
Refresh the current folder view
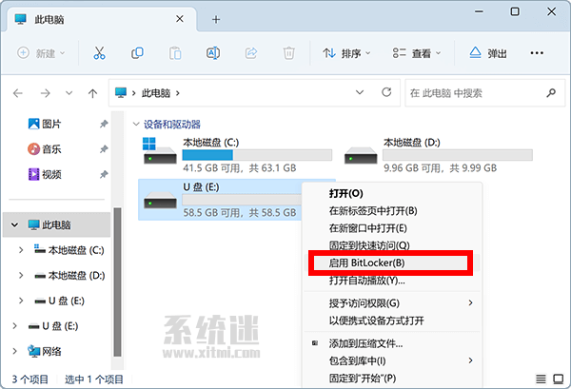click(386, 92)
